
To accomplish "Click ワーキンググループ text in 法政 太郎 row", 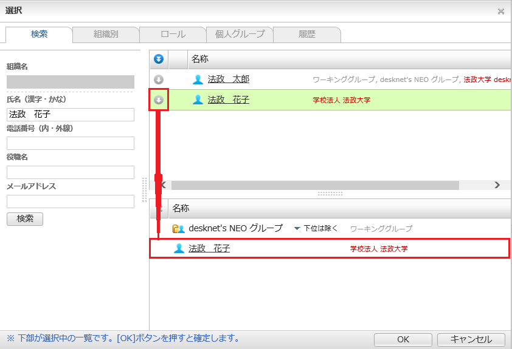I will pos(344,80).
